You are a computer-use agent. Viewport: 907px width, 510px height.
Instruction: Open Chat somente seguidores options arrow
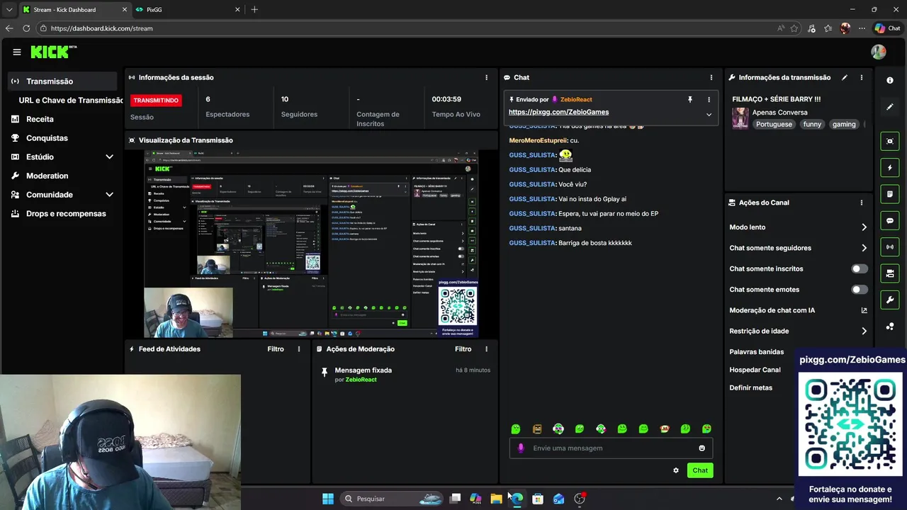864,248
